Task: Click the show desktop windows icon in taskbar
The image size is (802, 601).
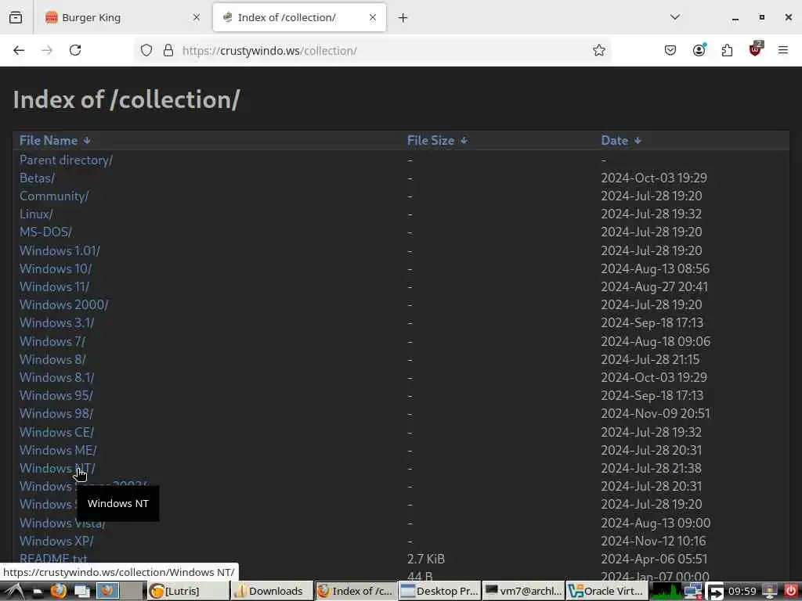Action: click(81, 592)
